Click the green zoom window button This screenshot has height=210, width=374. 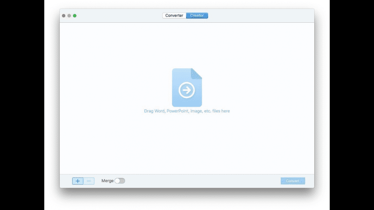(x=75, y=16)
